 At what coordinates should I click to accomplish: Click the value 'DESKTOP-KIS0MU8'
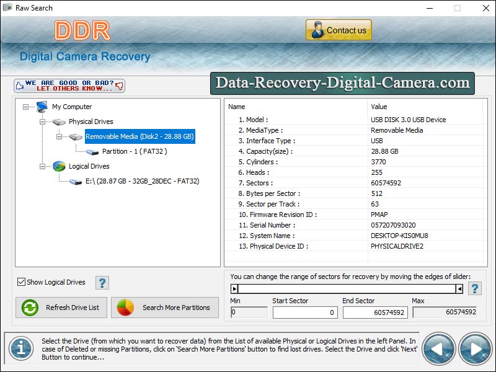point(399,236)
